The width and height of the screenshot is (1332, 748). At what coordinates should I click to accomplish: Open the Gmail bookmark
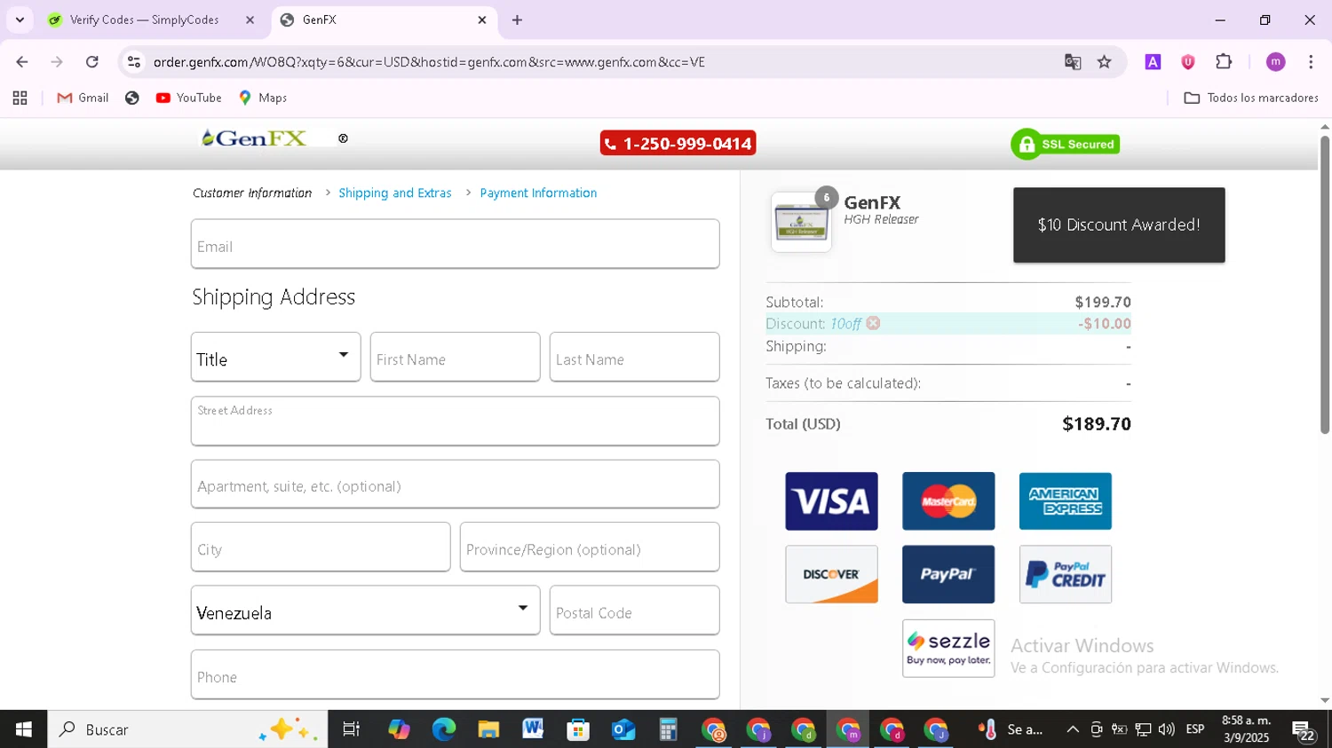coord(83,98)
